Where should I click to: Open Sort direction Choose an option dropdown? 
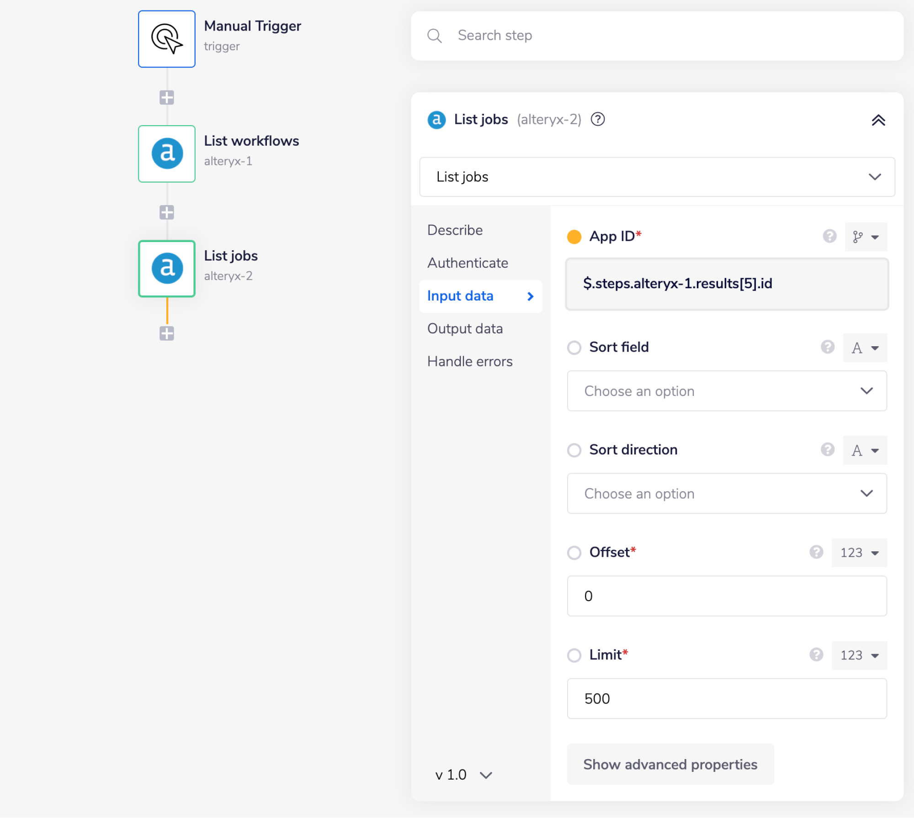[727, 493]
